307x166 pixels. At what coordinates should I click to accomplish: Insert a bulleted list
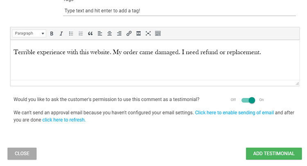[x=71, y=33]
